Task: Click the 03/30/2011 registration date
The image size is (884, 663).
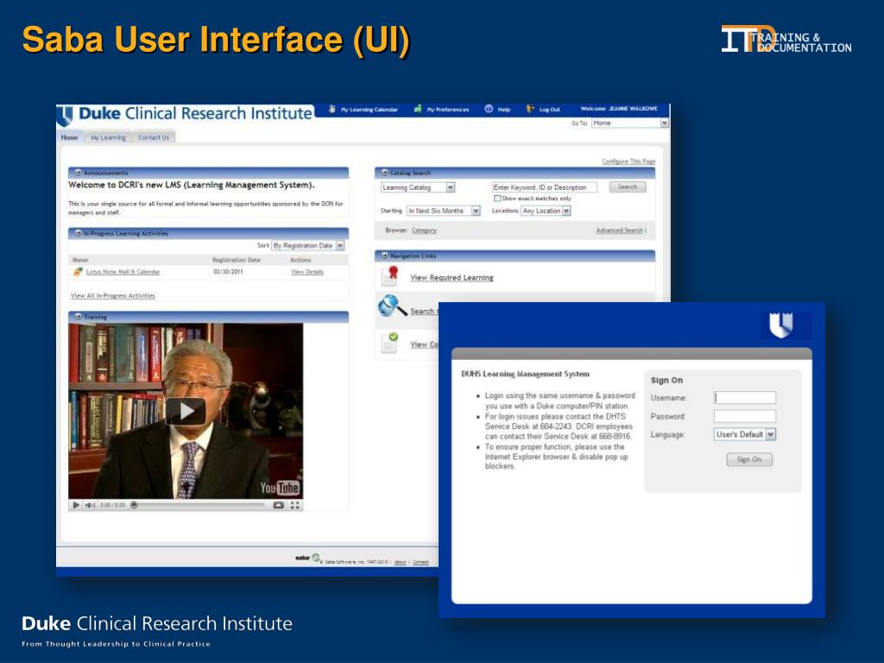Action: tap(228, 272)
